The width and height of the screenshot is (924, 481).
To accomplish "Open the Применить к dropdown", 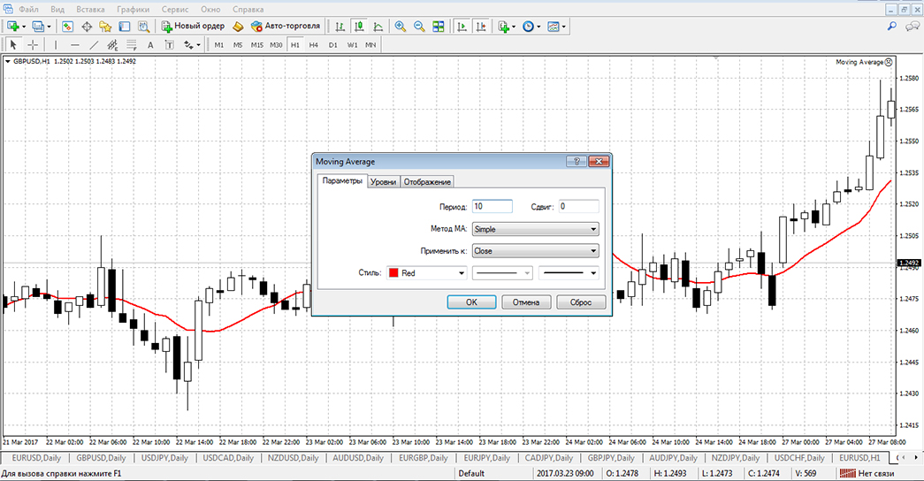I will pyautogui.click(x=535, y=251).
